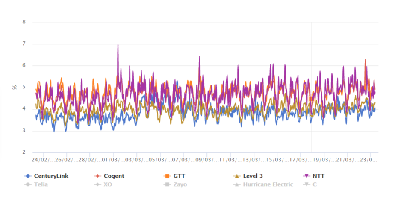Click the GTT orange square marker
The height and width of the screenshot is (202, 395).
click(x=167, y=176)
